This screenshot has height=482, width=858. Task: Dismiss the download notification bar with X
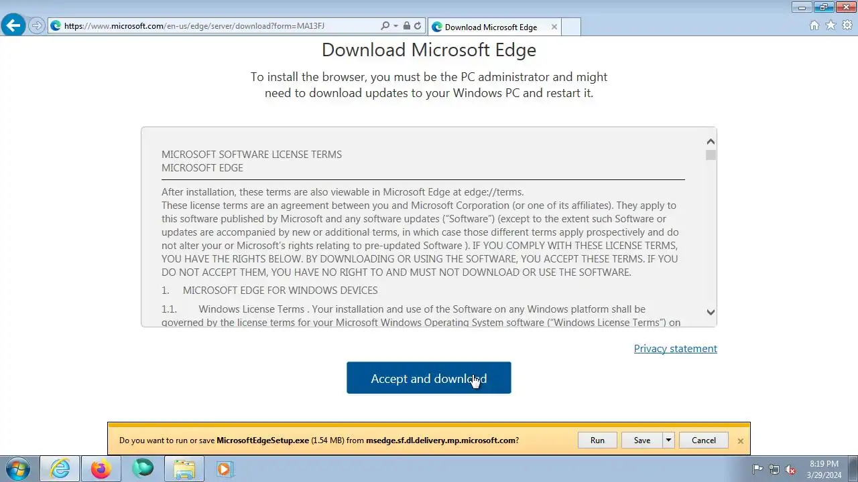tap(740, 440)
